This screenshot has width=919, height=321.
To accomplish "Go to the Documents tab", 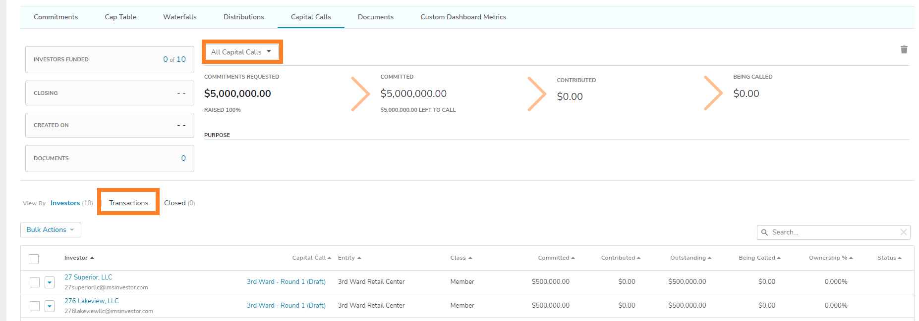I will click(x=376, y=17).
